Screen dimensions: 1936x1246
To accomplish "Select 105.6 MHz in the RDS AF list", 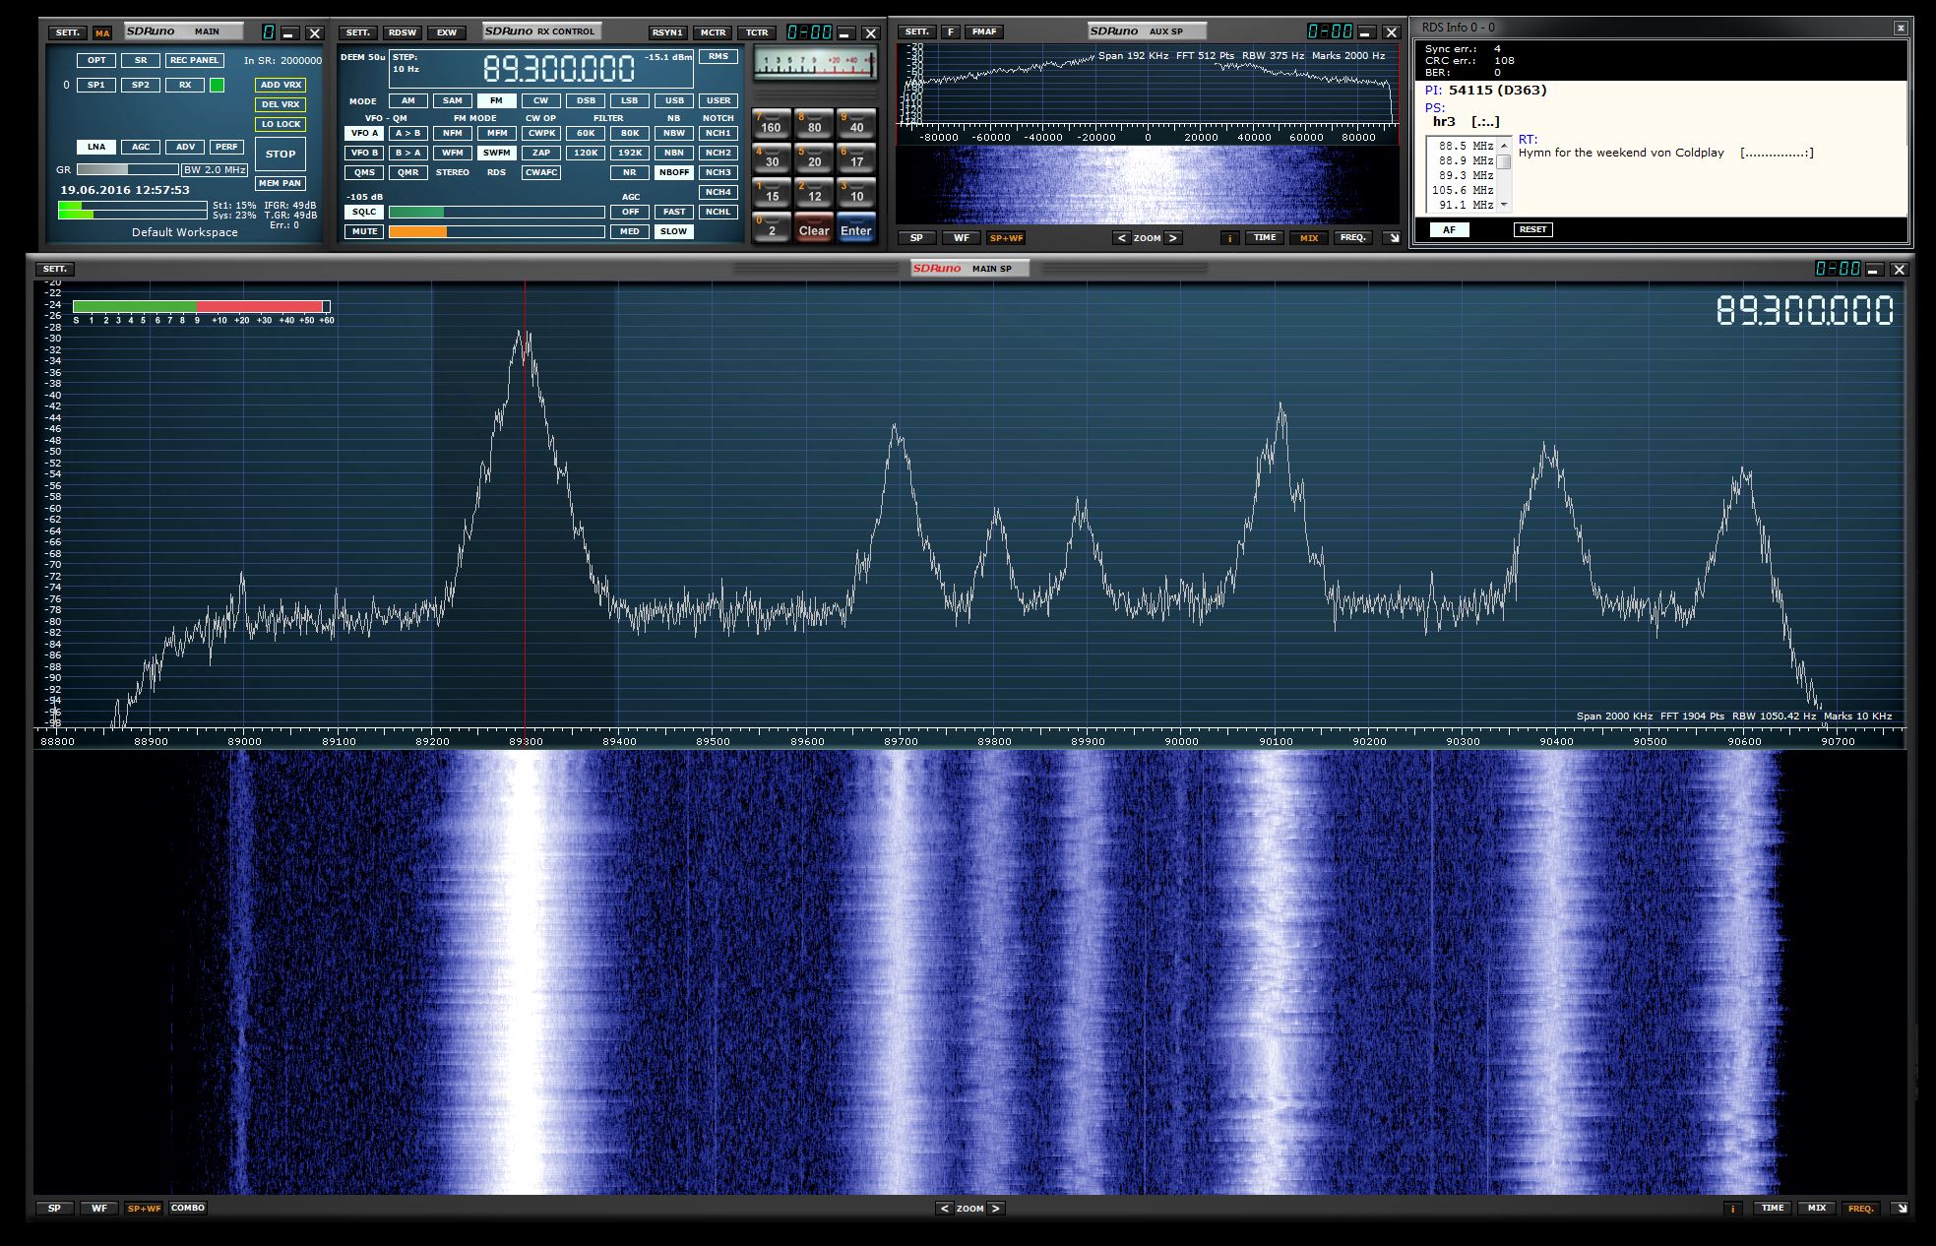I will [x=1463, y=190].
